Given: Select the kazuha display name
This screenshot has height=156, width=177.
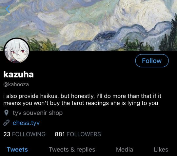Looking at the screenshot, I should pyautogui.click(x=18, y=74).
